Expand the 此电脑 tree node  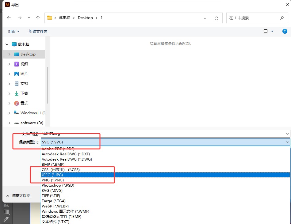tap(7, 44)
